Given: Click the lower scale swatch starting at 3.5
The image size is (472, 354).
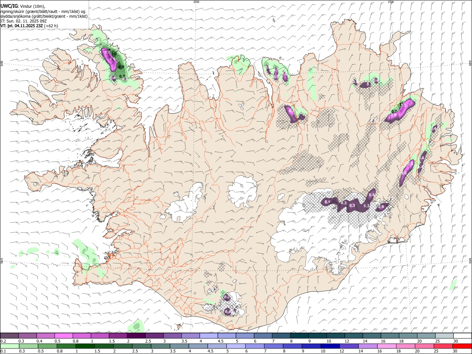Looking at the screenshot, I should tap(180, 346).
